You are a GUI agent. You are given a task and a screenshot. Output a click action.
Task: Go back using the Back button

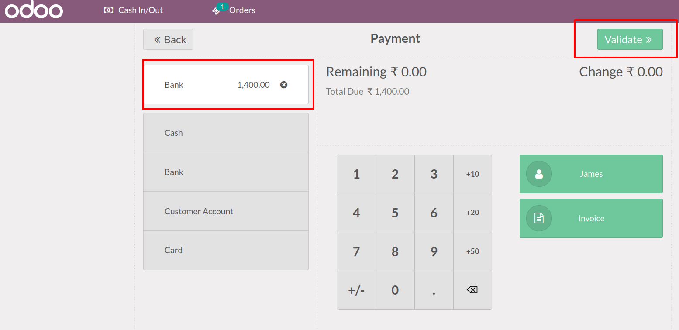(169, 40)
